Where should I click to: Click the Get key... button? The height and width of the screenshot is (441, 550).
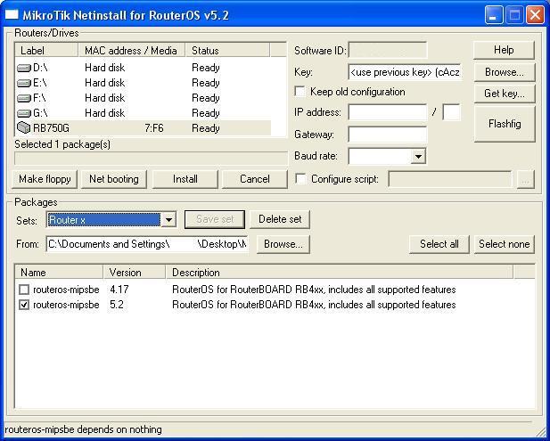(505, 94)
